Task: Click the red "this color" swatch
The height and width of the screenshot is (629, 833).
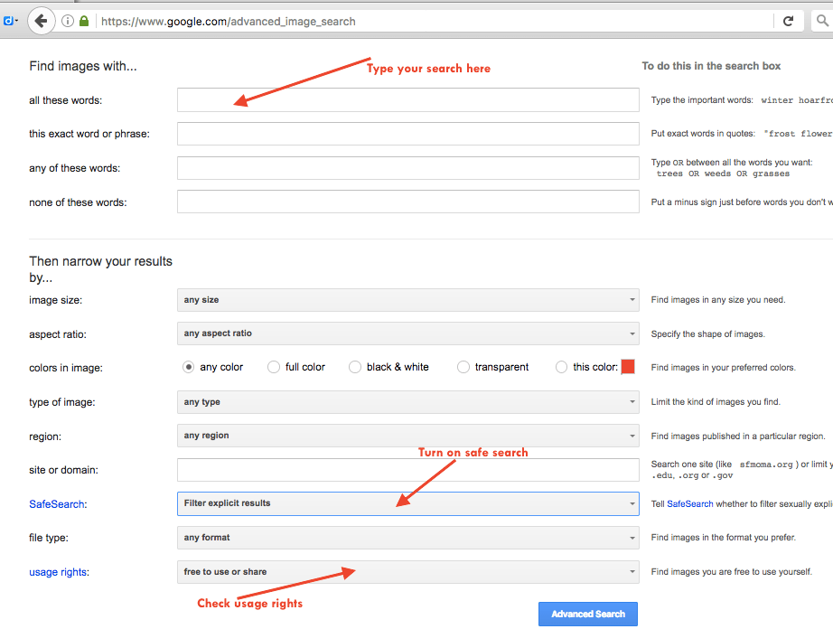Action: click(x=628, y=367)
